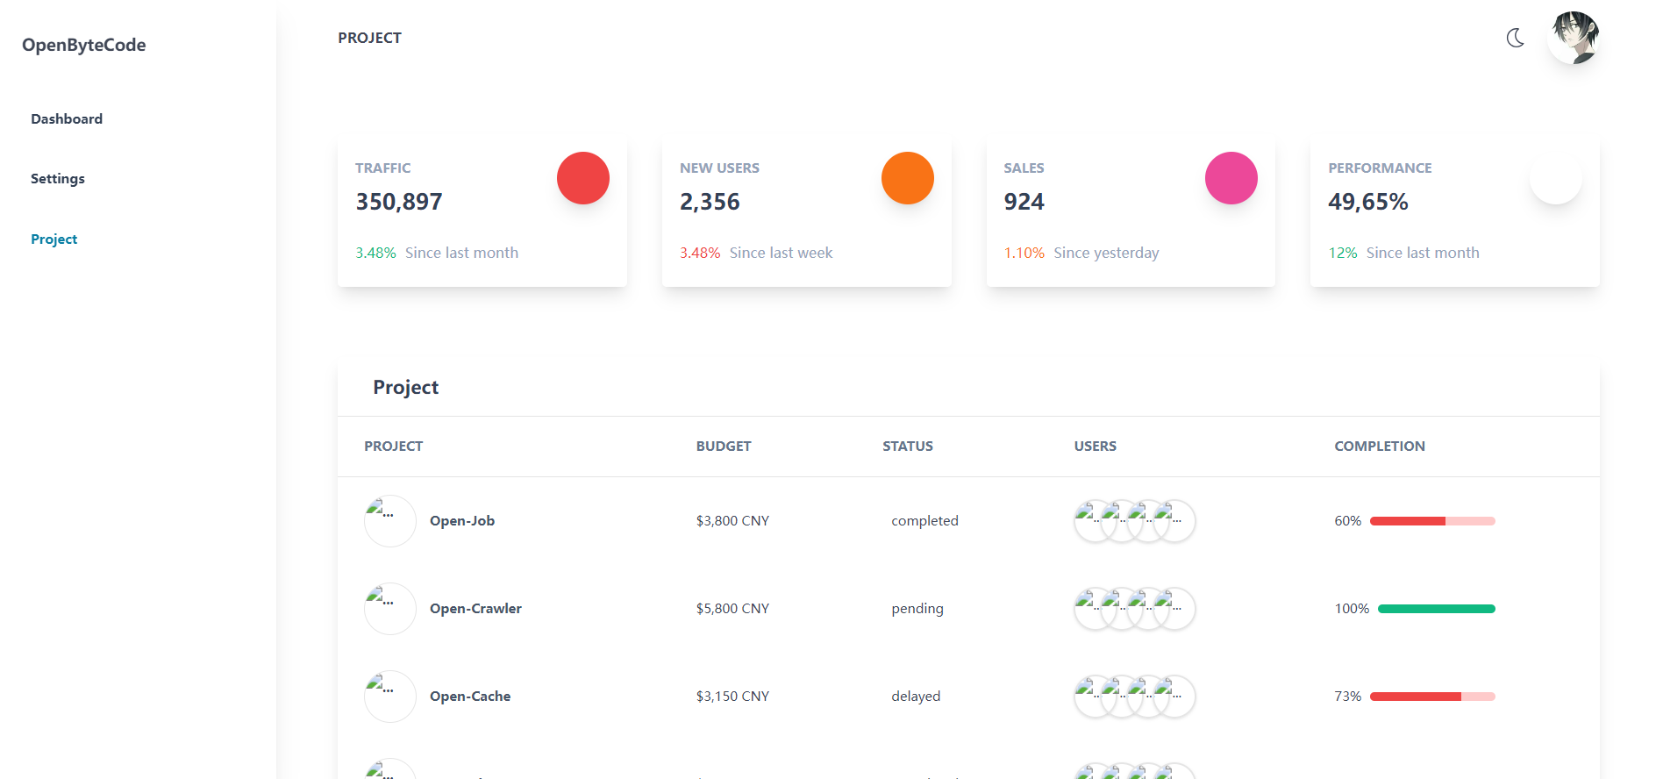Screen dimensions: 1656x779
Task: Click the Since last week text
Action: [781, 253]
